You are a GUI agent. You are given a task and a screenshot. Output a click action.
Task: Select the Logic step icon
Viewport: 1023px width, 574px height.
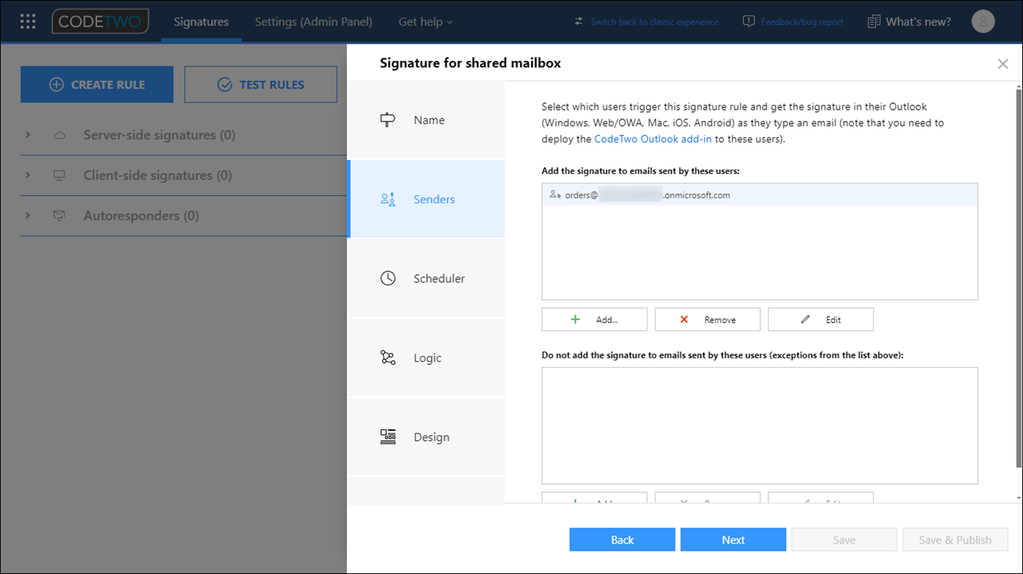pos(427,357)
